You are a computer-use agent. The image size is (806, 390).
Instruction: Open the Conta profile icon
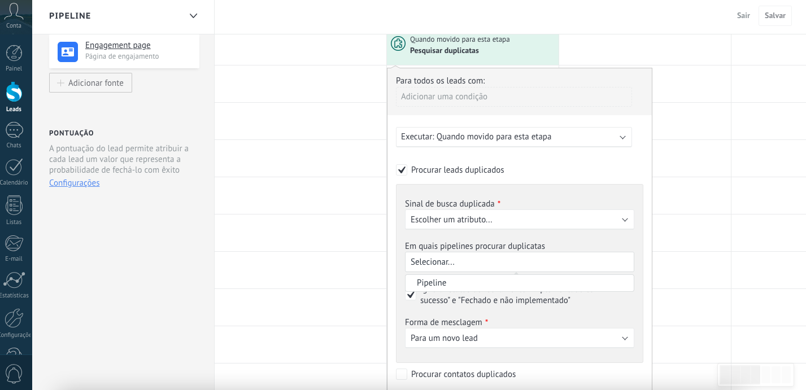tap(14, 12)
